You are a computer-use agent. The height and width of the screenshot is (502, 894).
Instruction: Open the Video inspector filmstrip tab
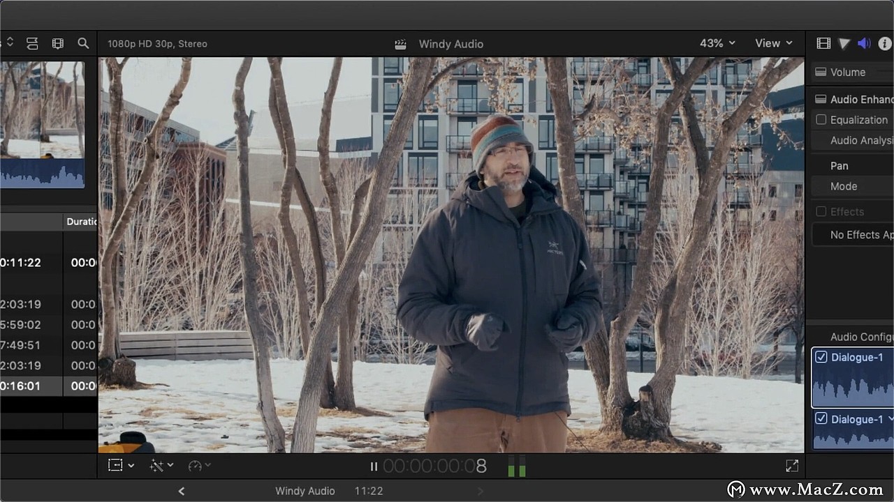[823, 43]
